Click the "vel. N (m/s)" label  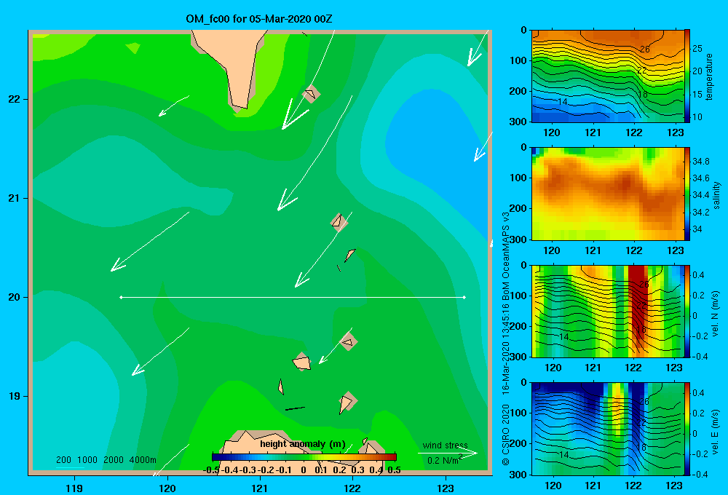click(x=715, y=314)
